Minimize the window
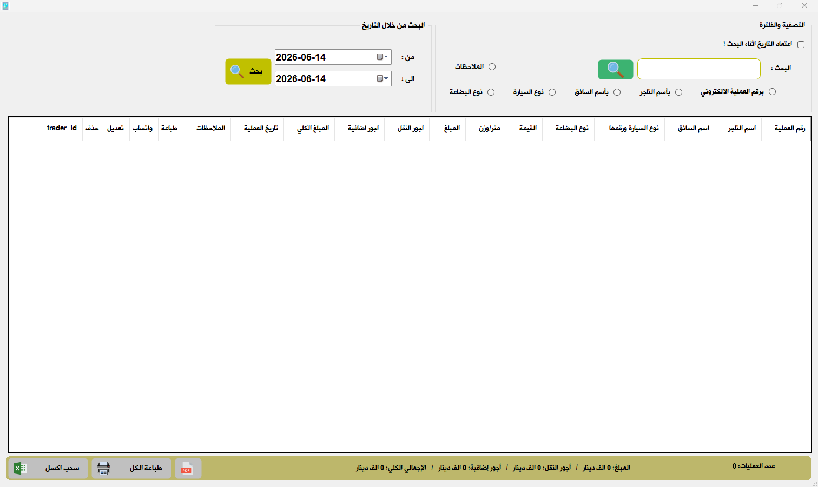 tap(755, 6)
